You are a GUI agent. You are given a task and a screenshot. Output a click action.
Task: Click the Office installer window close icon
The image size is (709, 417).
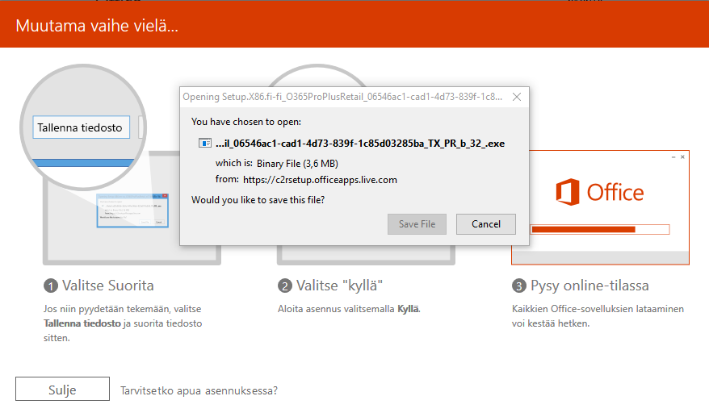(683, 156)
